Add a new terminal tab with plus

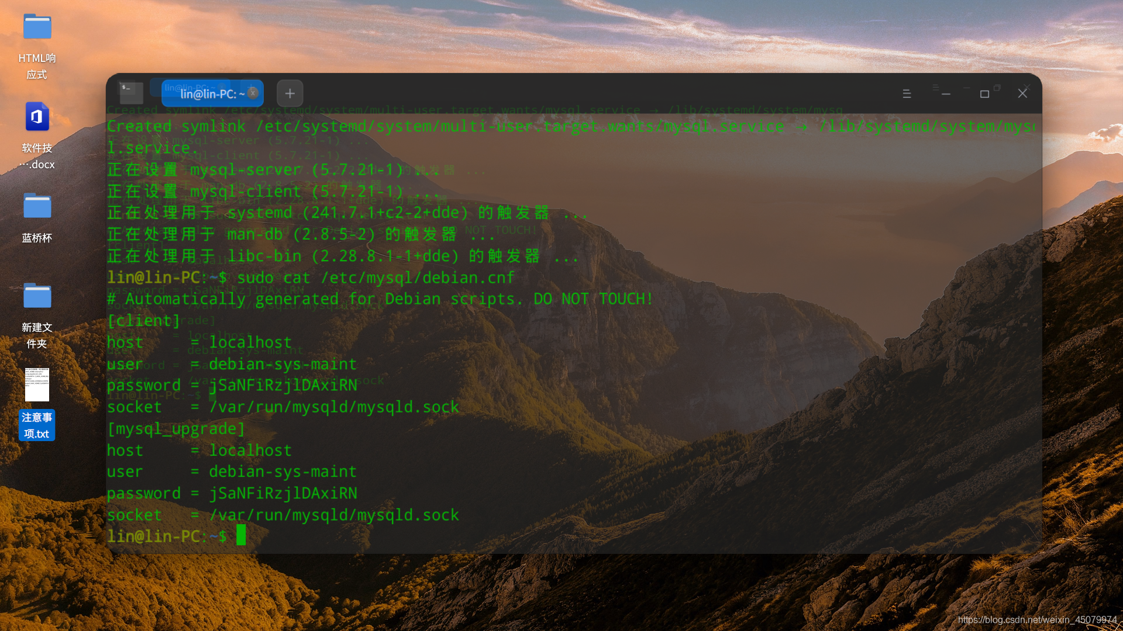(290, 93)
